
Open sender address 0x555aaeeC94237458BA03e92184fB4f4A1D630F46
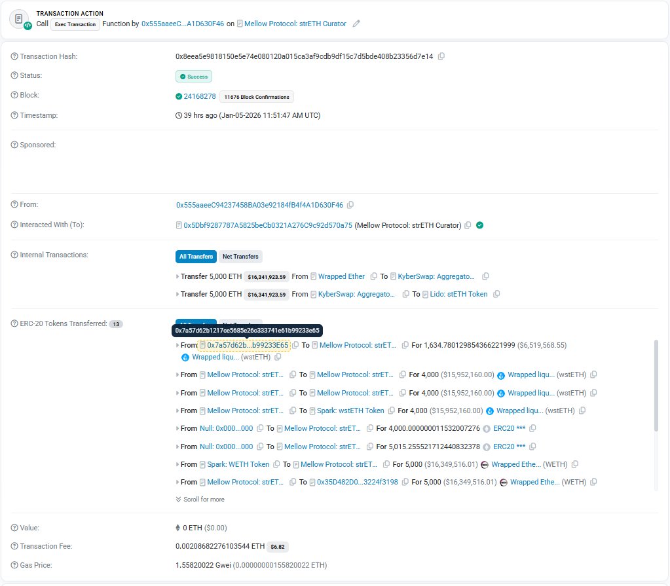tap(260, 205)
